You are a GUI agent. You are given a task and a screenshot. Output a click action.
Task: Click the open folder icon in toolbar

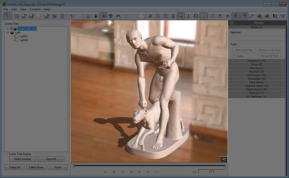tap(16, 16)
